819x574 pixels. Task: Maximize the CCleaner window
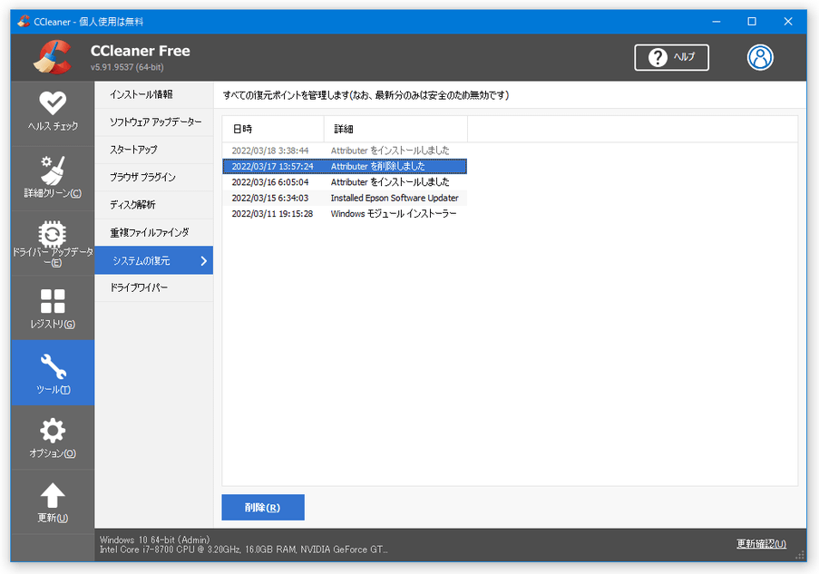752,22
